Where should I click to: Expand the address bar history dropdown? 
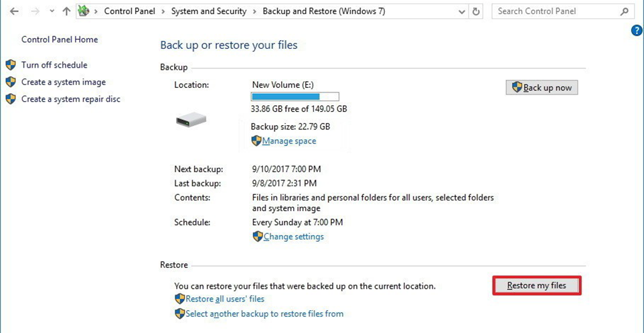[462, 11]
